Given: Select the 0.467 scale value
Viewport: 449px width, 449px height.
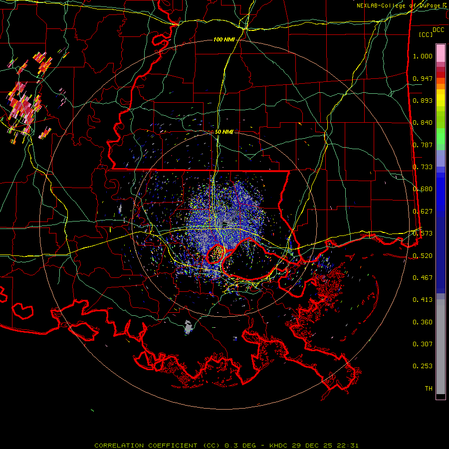Looking at the screenshot, I should click(423, 278).
